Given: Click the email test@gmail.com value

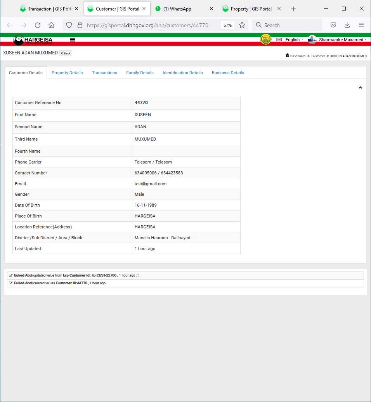Looking at the screenshot, I should coord(151,184).
